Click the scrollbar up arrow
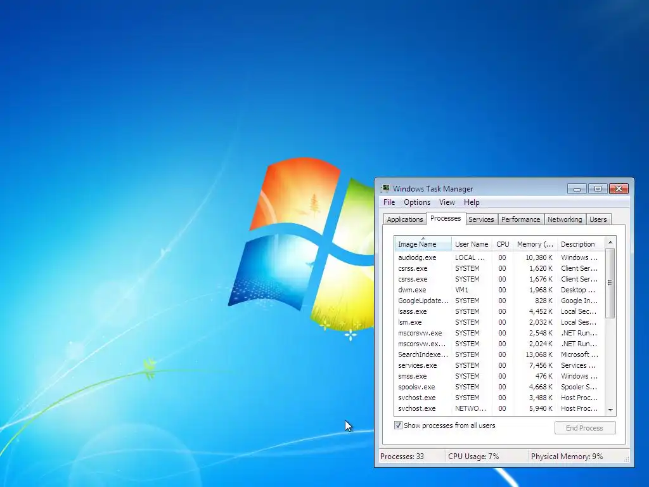This screenshot has width=649, height=487. pyautogui.click(x=610, y=242)
